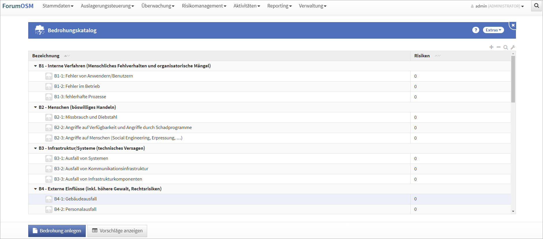Click the plus icon above the table
Viewport: 543px width, 239px height.
[491, 47]
